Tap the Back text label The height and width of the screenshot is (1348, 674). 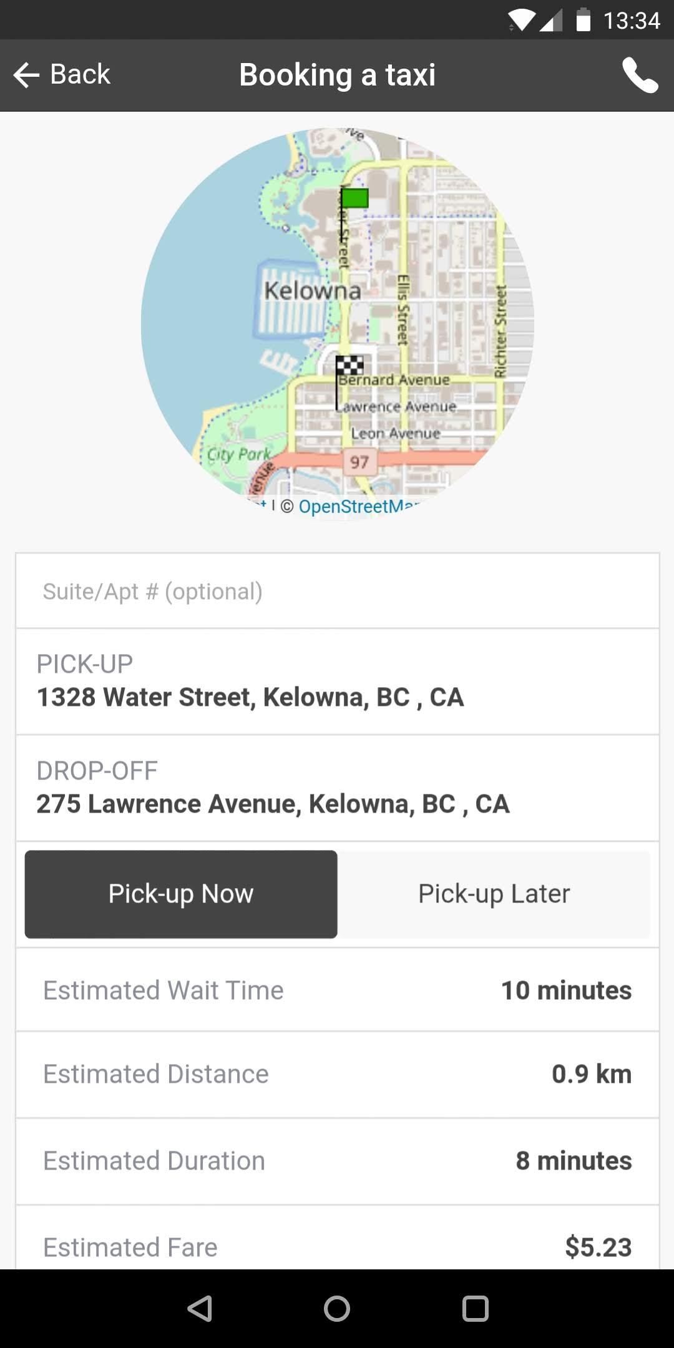click(x=80, y=74)
